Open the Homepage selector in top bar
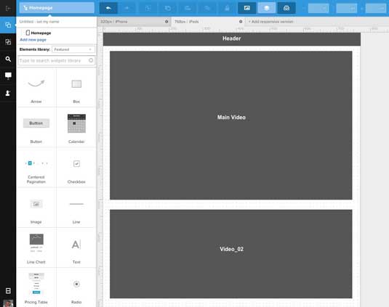 pyautogui.click(x=57, y=8)
